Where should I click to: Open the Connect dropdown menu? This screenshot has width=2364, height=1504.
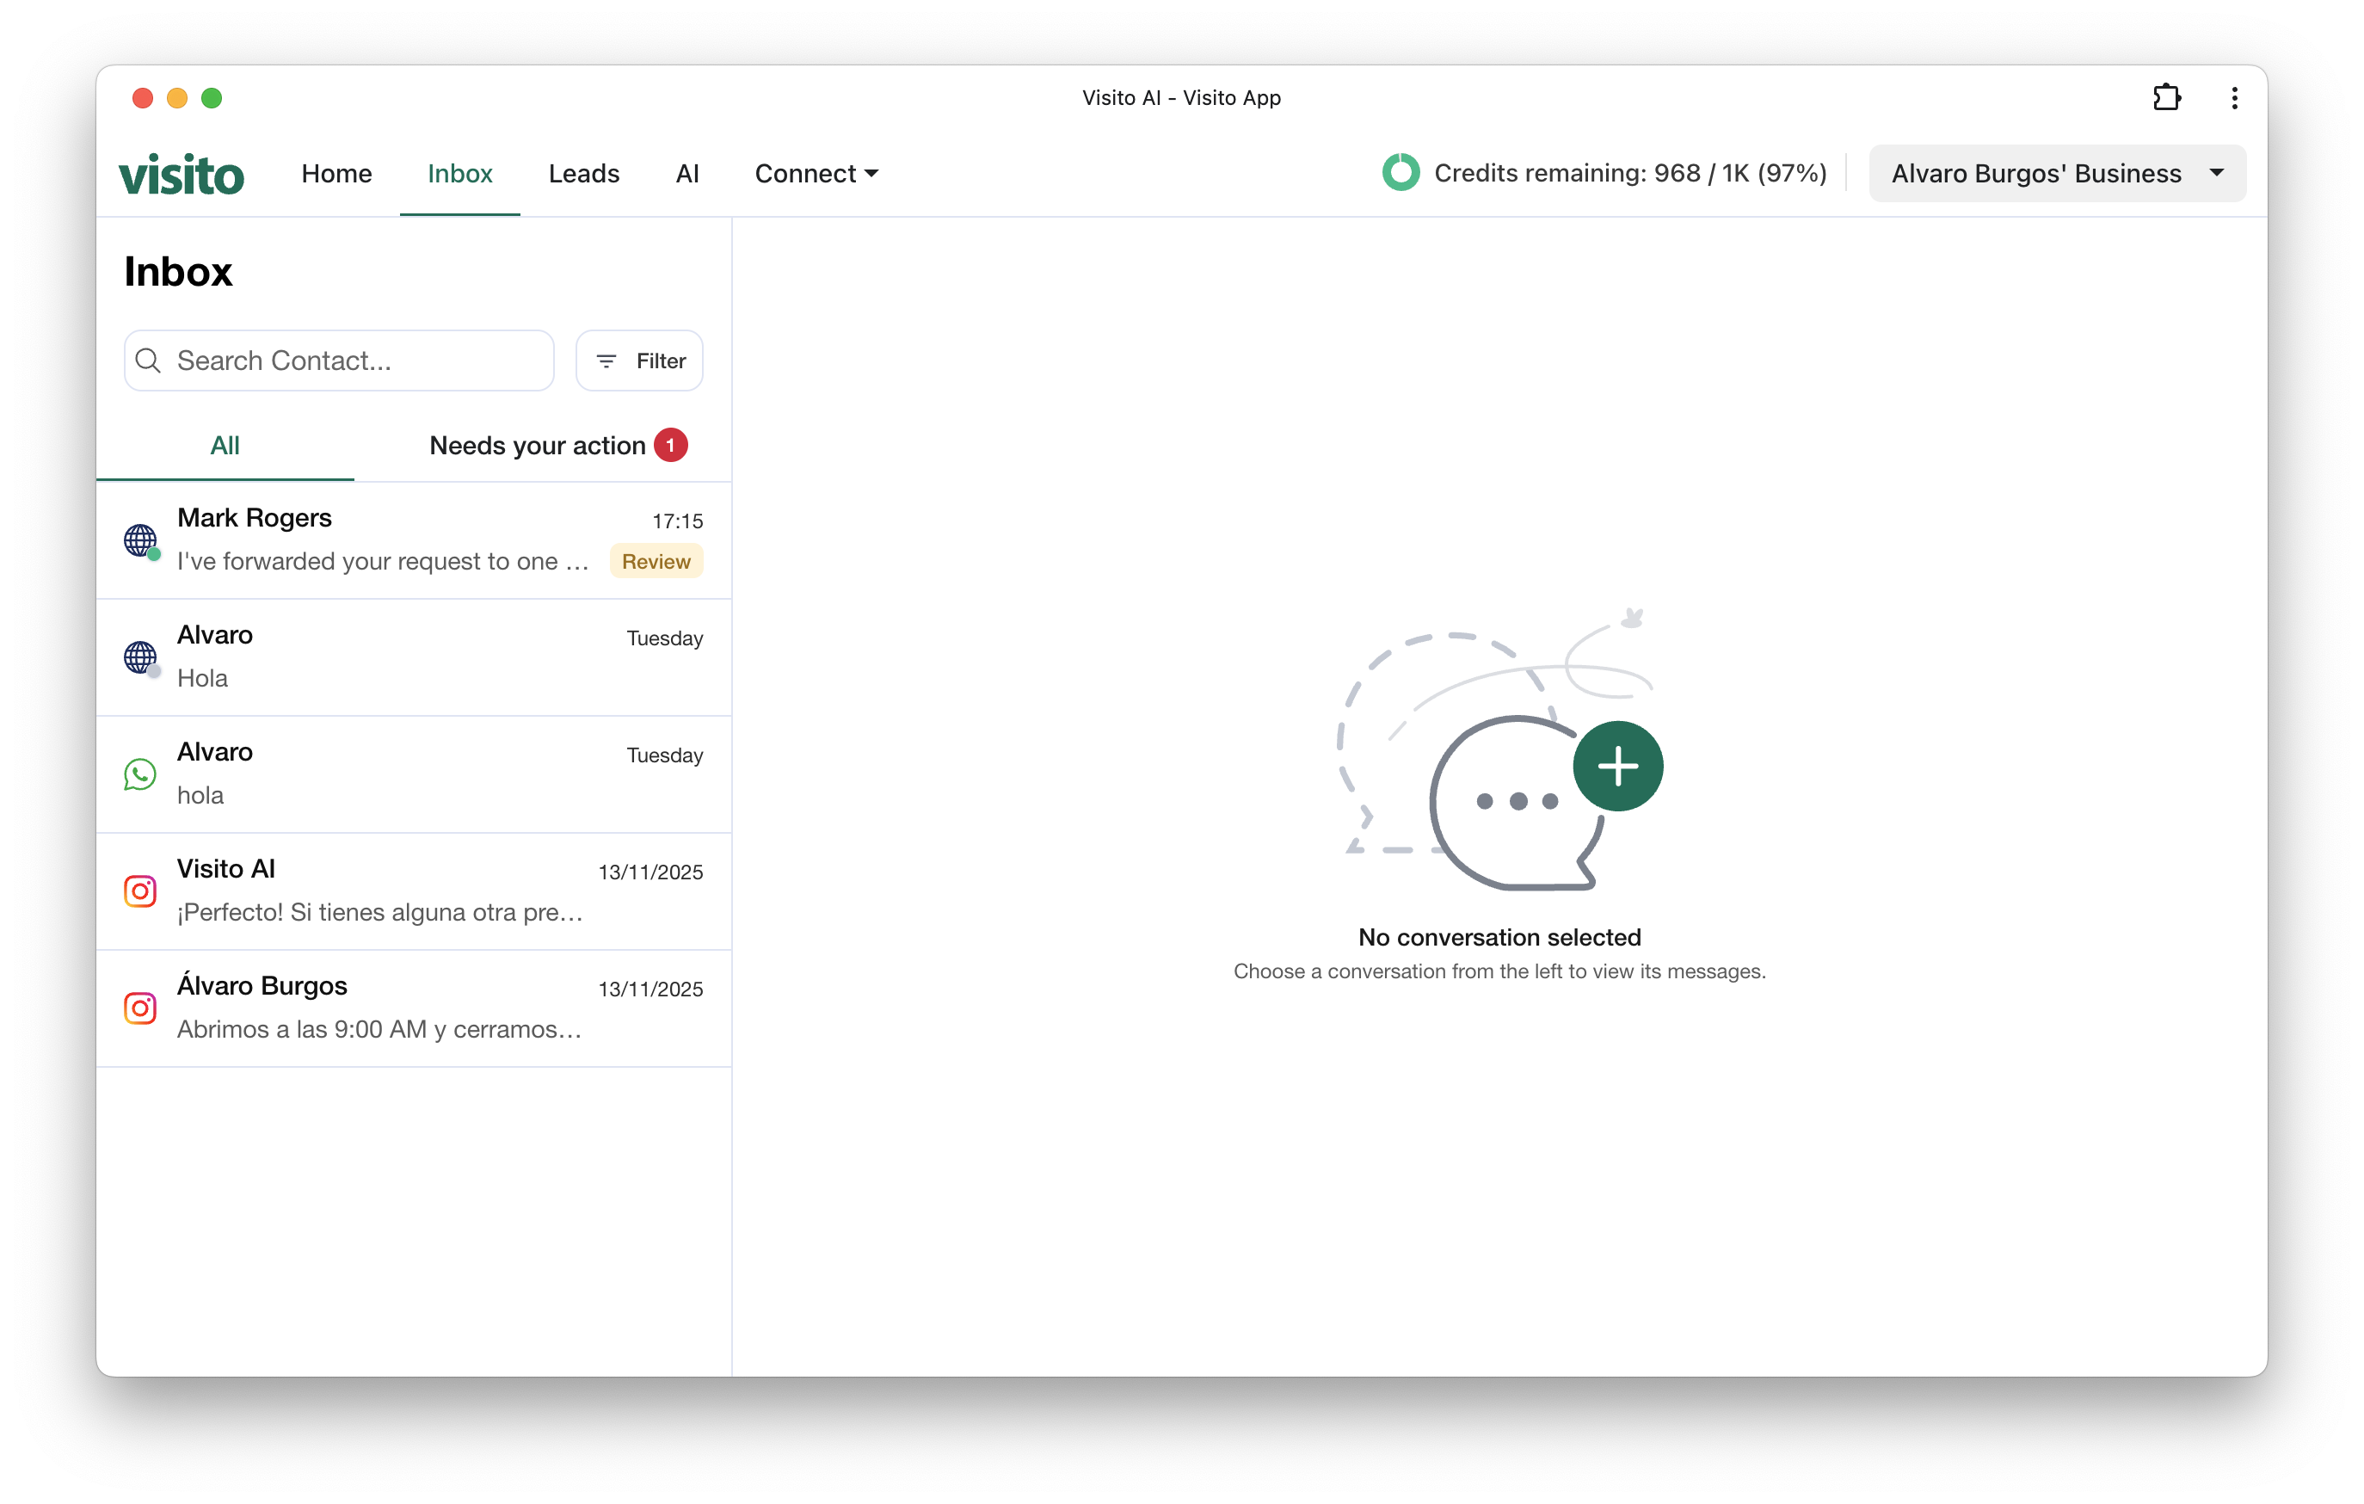816,173
